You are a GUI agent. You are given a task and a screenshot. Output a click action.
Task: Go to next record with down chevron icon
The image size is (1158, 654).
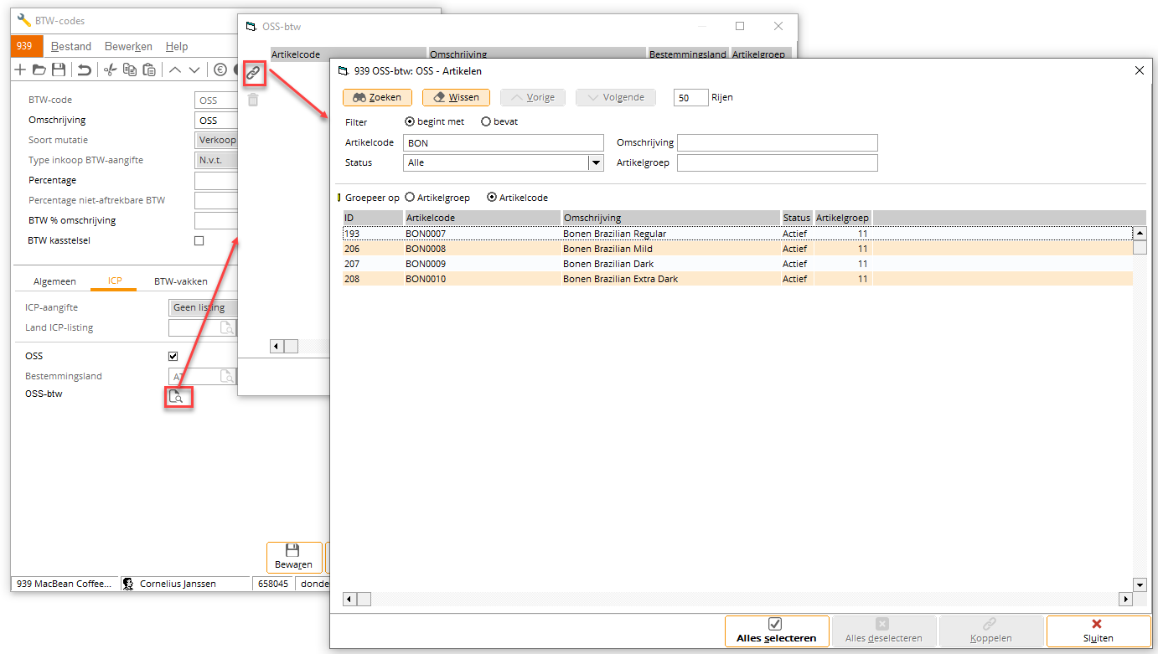[194, 70]
